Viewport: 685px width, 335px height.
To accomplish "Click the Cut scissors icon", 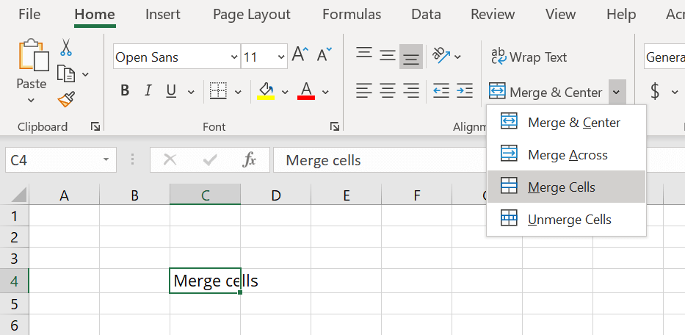I will pyautogui.click(x=66, y=48).
